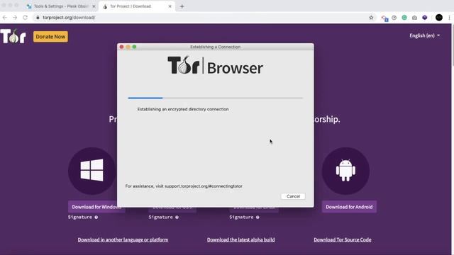Click the Windows logo circle
Screen dimensions: 454x255
pos(92,171)
